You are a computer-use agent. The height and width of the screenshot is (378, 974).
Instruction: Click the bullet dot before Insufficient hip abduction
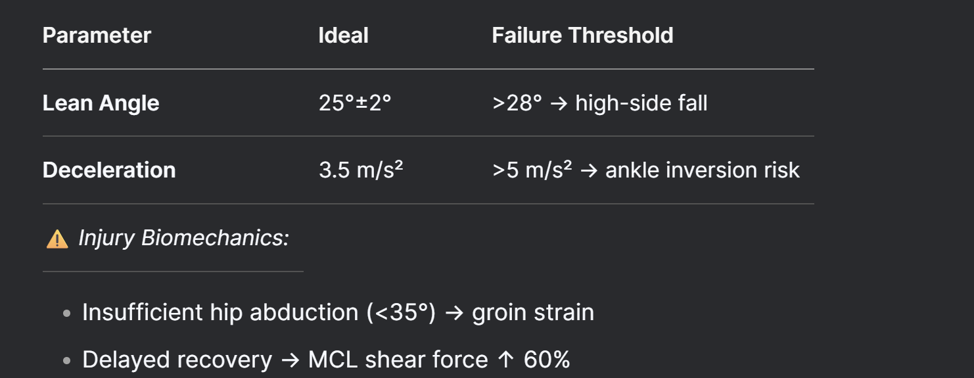(x=66, y=314)
